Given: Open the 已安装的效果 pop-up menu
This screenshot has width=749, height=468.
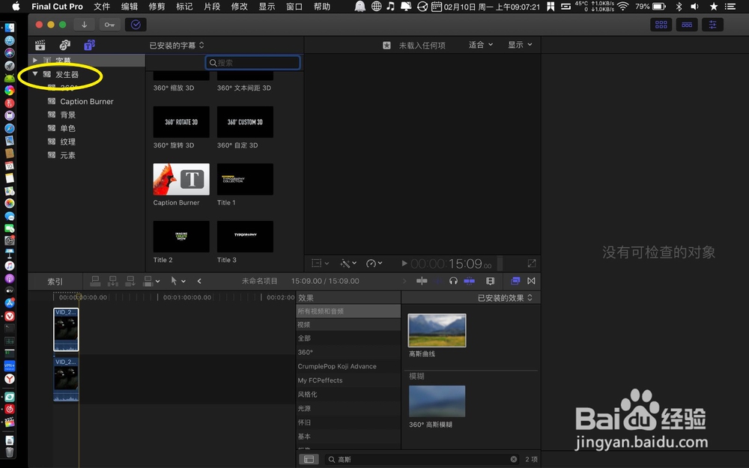Looking at the screenshot, I should point(505,297).
